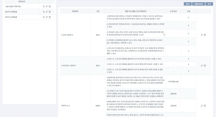The image size is (216, 117).
Task: Click the 구분 column header
Action: tap(98, 11)
